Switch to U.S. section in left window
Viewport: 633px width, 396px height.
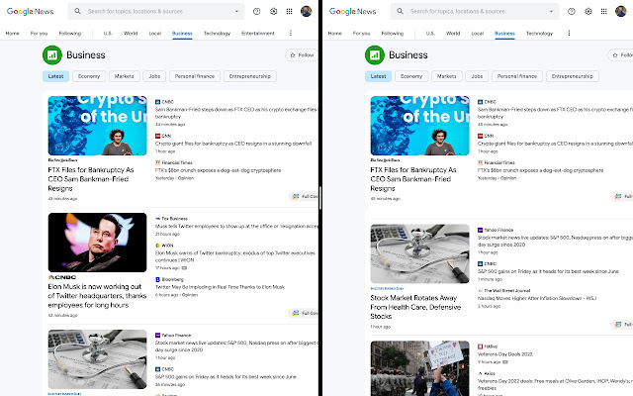(108, 33)
